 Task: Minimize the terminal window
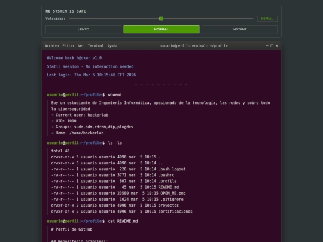coord(267,45)
